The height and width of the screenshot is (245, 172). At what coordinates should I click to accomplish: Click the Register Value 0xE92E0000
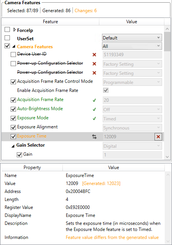click(78, 207)
